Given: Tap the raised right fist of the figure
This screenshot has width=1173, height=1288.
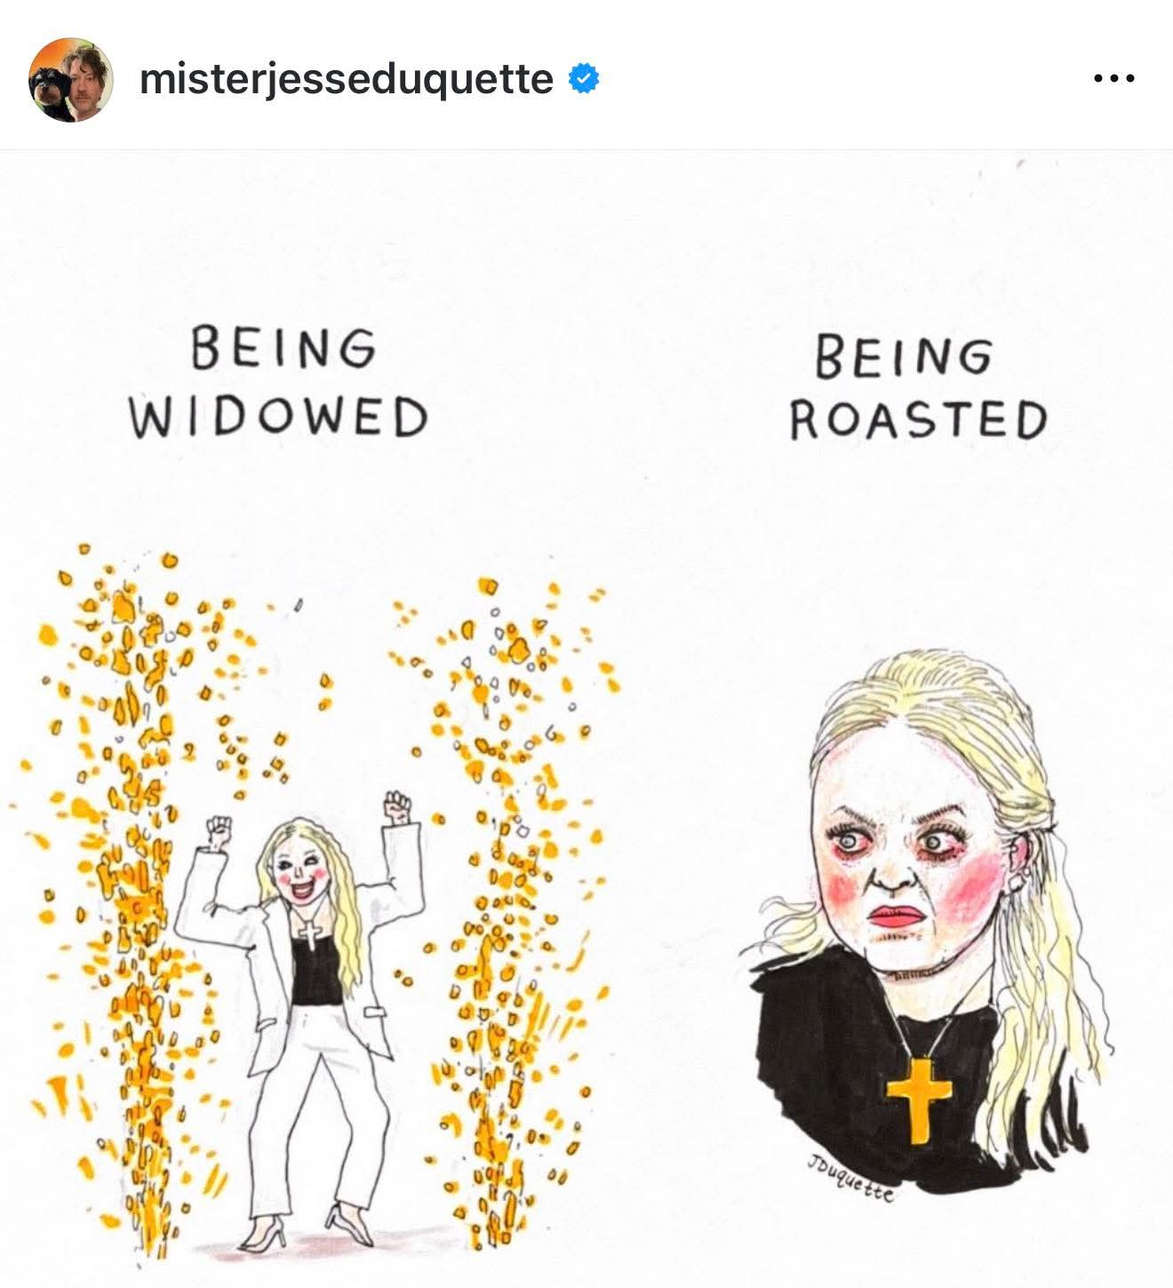Looking at the screenshot, I should [398, 807].
